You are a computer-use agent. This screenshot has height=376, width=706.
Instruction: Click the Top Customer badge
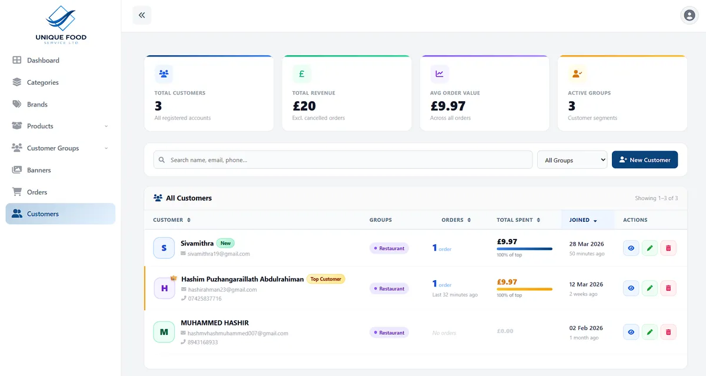pyautogui.click(x=326, y=279)
